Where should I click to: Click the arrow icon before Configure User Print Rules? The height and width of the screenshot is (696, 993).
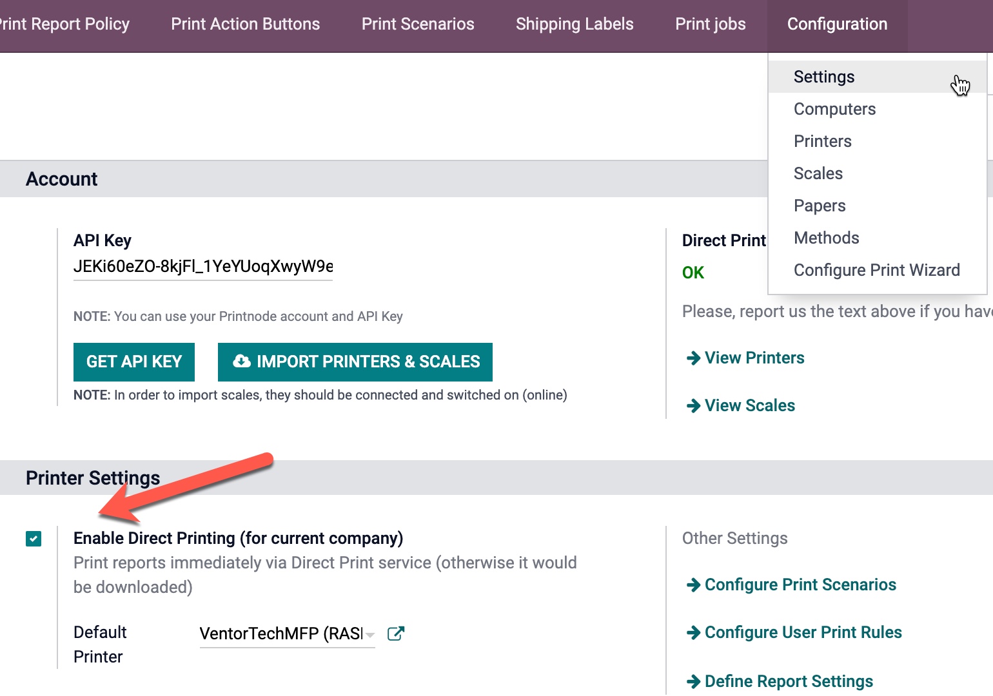click(x=693, y=632)
